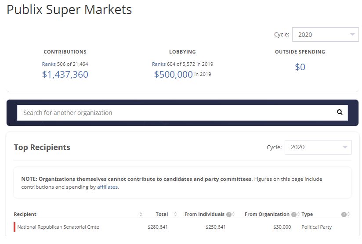The width and height of the screenshot is (362, 244).
Task: Sort by From Individuals using arrows
Action: coord(233,215)
